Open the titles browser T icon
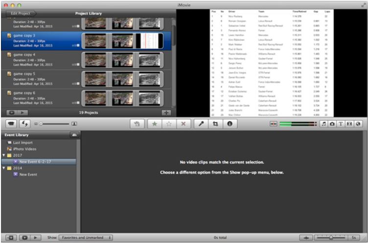 pos(341,124)
